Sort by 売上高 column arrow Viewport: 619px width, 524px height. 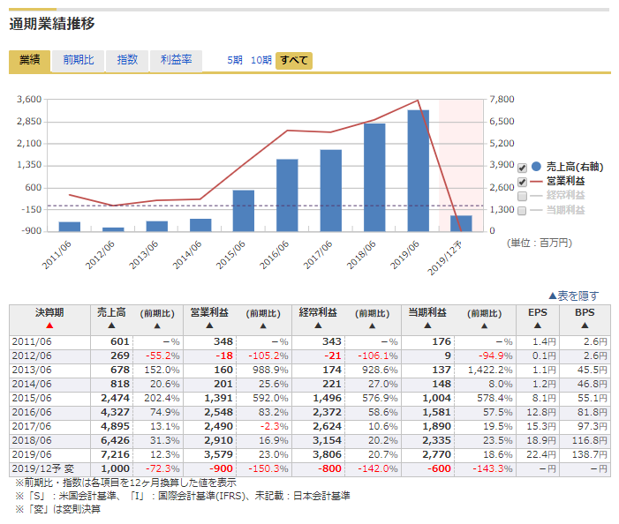click(x=111, y=326)
